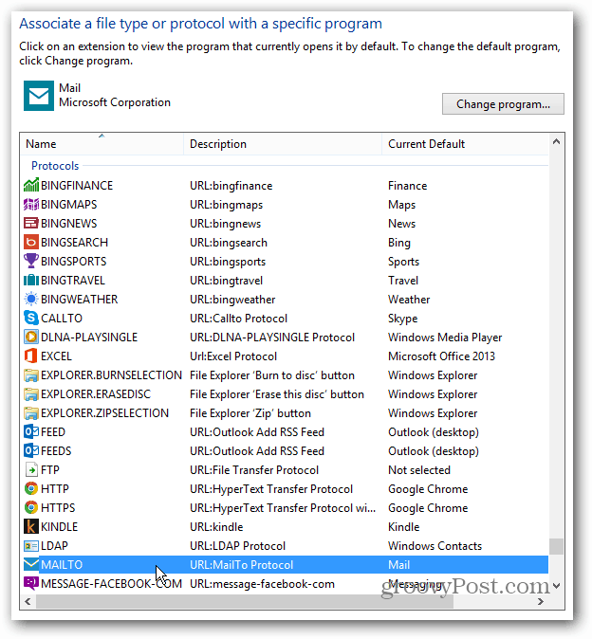The image size is (592, 639).
Task: Select the CALLTO protocol name
Action: point(62,318)
